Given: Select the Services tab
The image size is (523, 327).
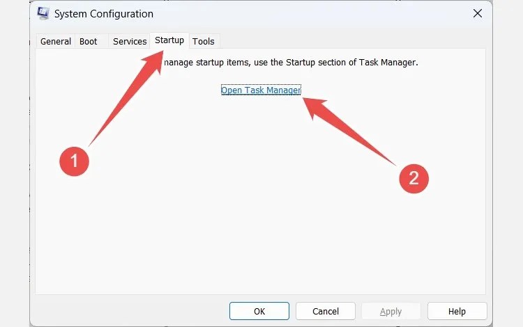Looking at the screenshot, I should 130,42.
